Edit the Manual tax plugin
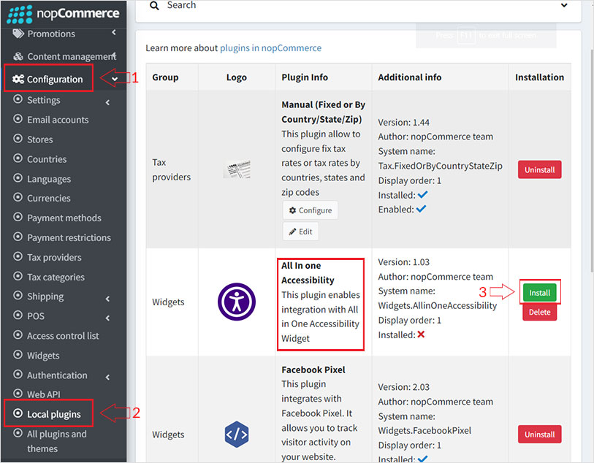The width and height of the screenshot is (594, 463). coord(301,231)
